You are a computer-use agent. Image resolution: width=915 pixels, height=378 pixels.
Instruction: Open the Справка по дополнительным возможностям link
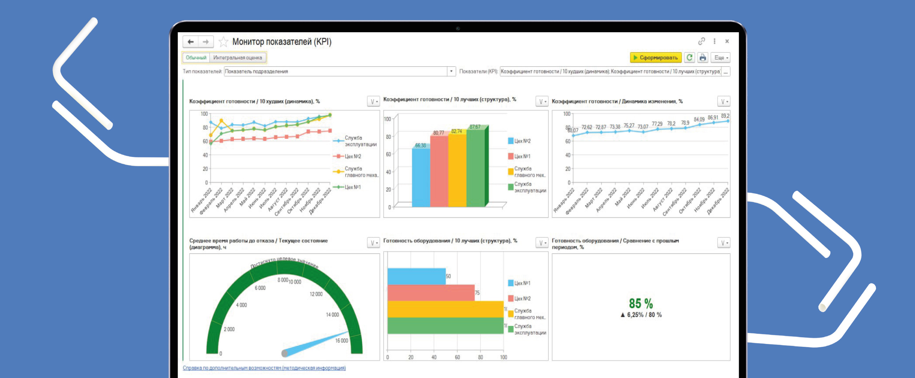coord(264,368)
